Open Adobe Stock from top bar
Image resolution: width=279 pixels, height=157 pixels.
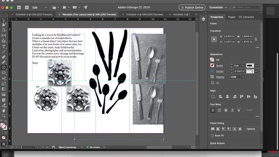[x=27, y=7]
